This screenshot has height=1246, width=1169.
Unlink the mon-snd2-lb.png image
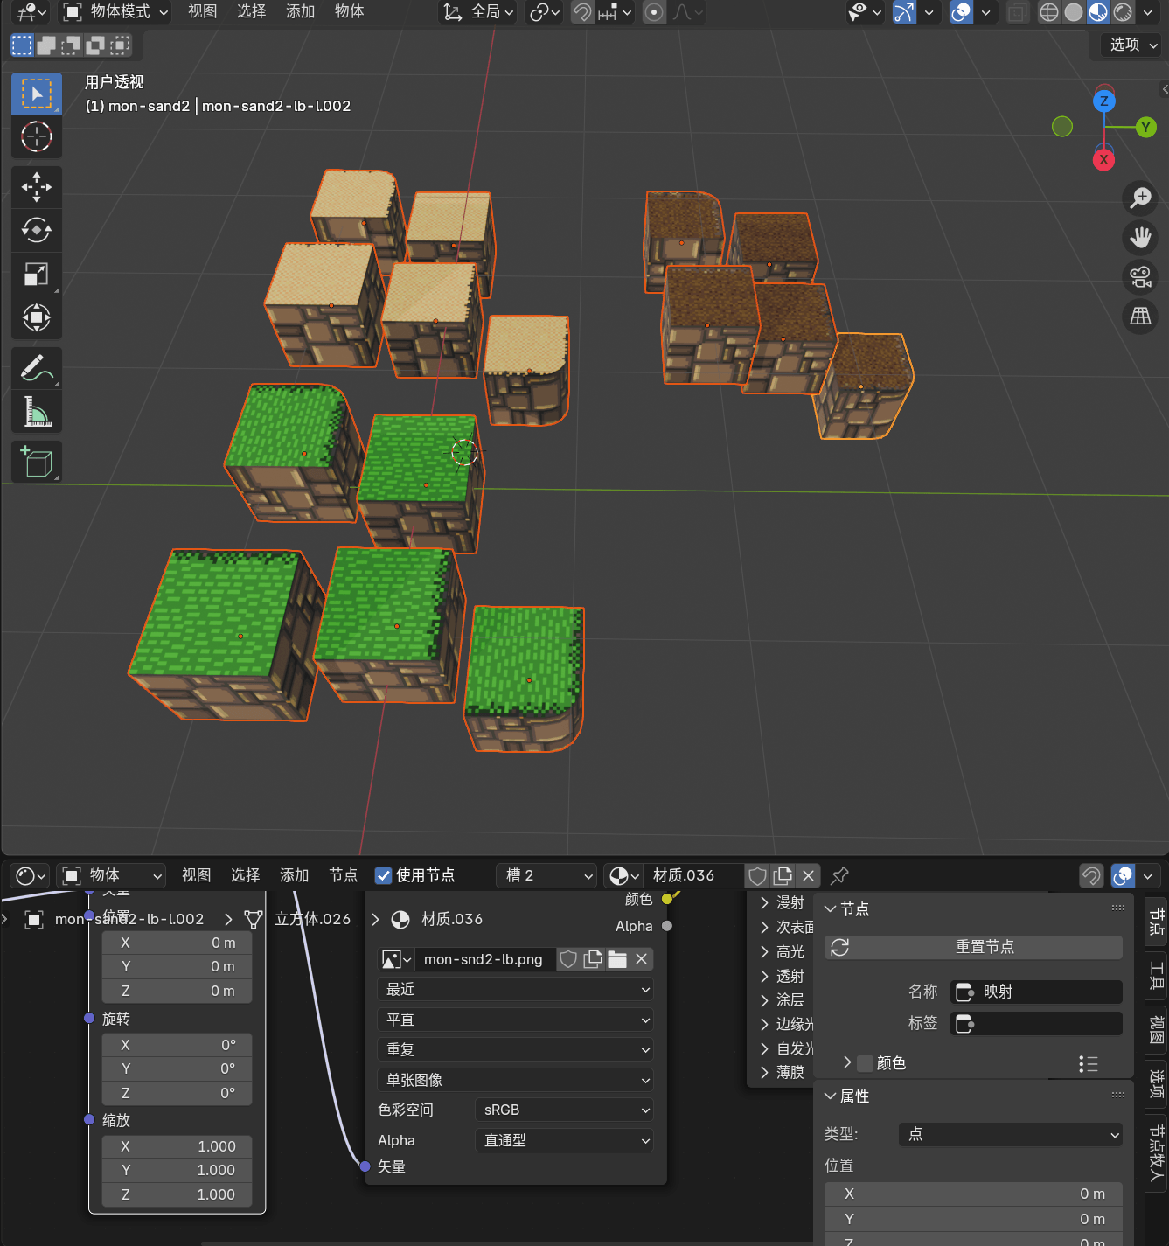(x=642, y=959)
